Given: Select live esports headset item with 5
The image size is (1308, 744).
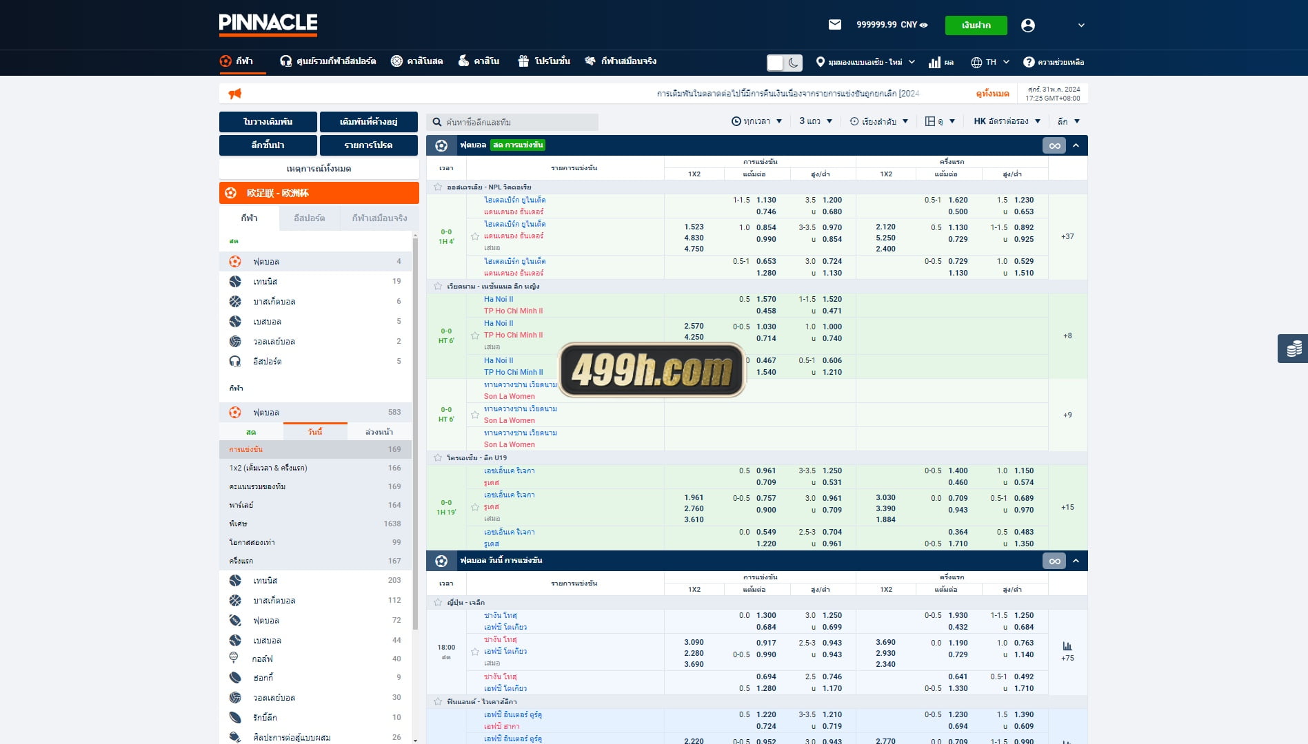Looking at the screenshot, I should point(316,361).
